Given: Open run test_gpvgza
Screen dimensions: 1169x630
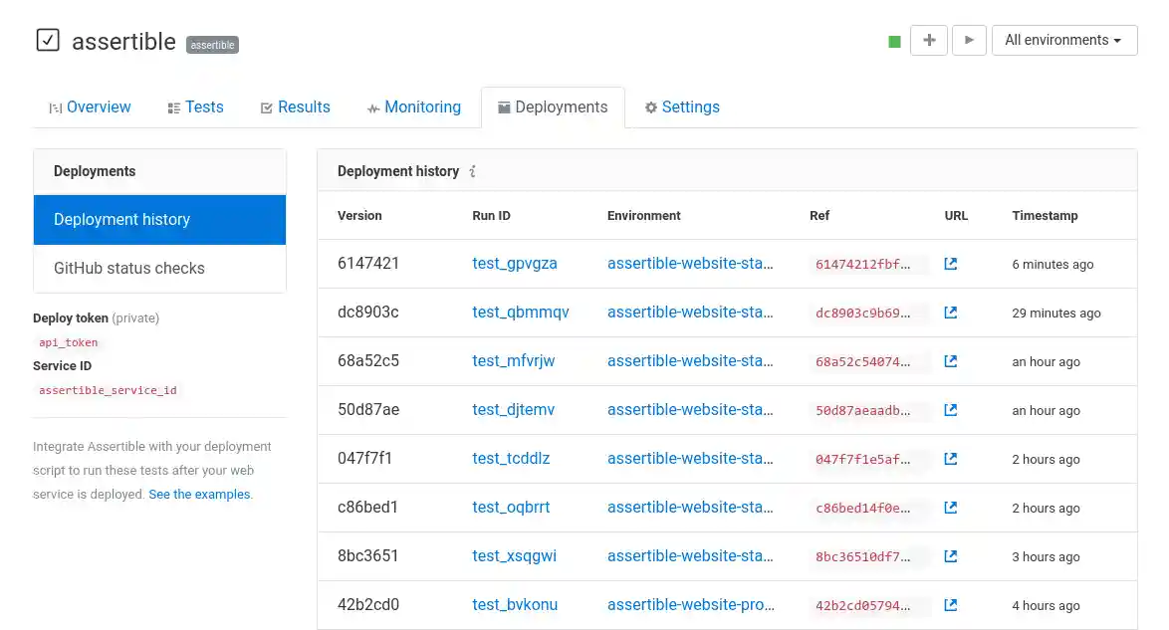Looking at the screenshot, I should pos(515,264).
